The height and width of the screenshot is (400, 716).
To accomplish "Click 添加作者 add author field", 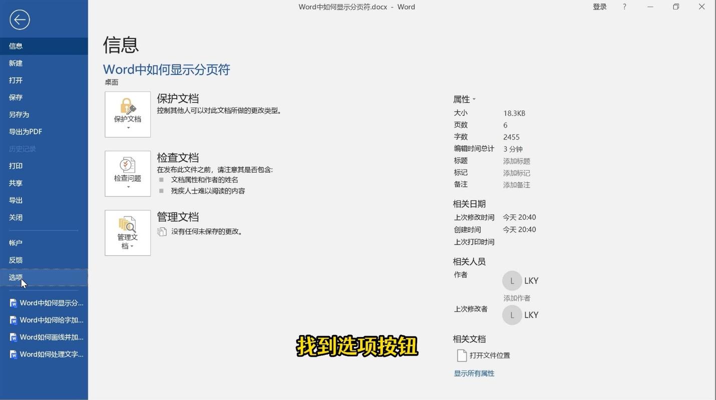I will click(517, 298).
